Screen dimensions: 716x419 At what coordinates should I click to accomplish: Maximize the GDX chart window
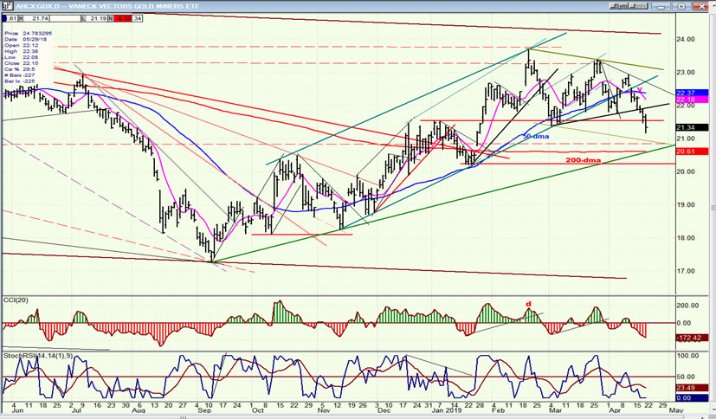pos(681,6)
